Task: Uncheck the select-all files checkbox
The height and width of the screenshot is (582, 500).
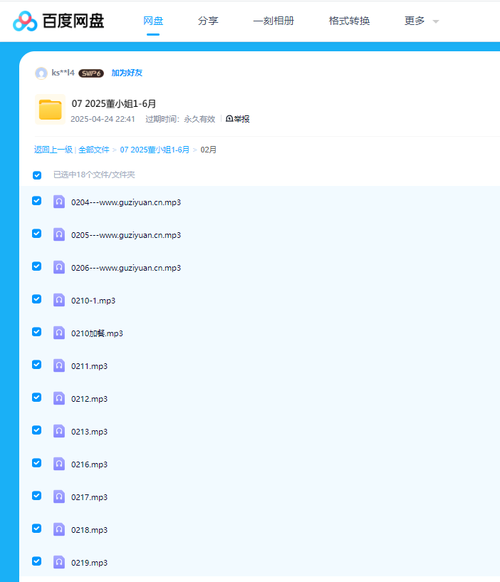Action: click(37, 175)
